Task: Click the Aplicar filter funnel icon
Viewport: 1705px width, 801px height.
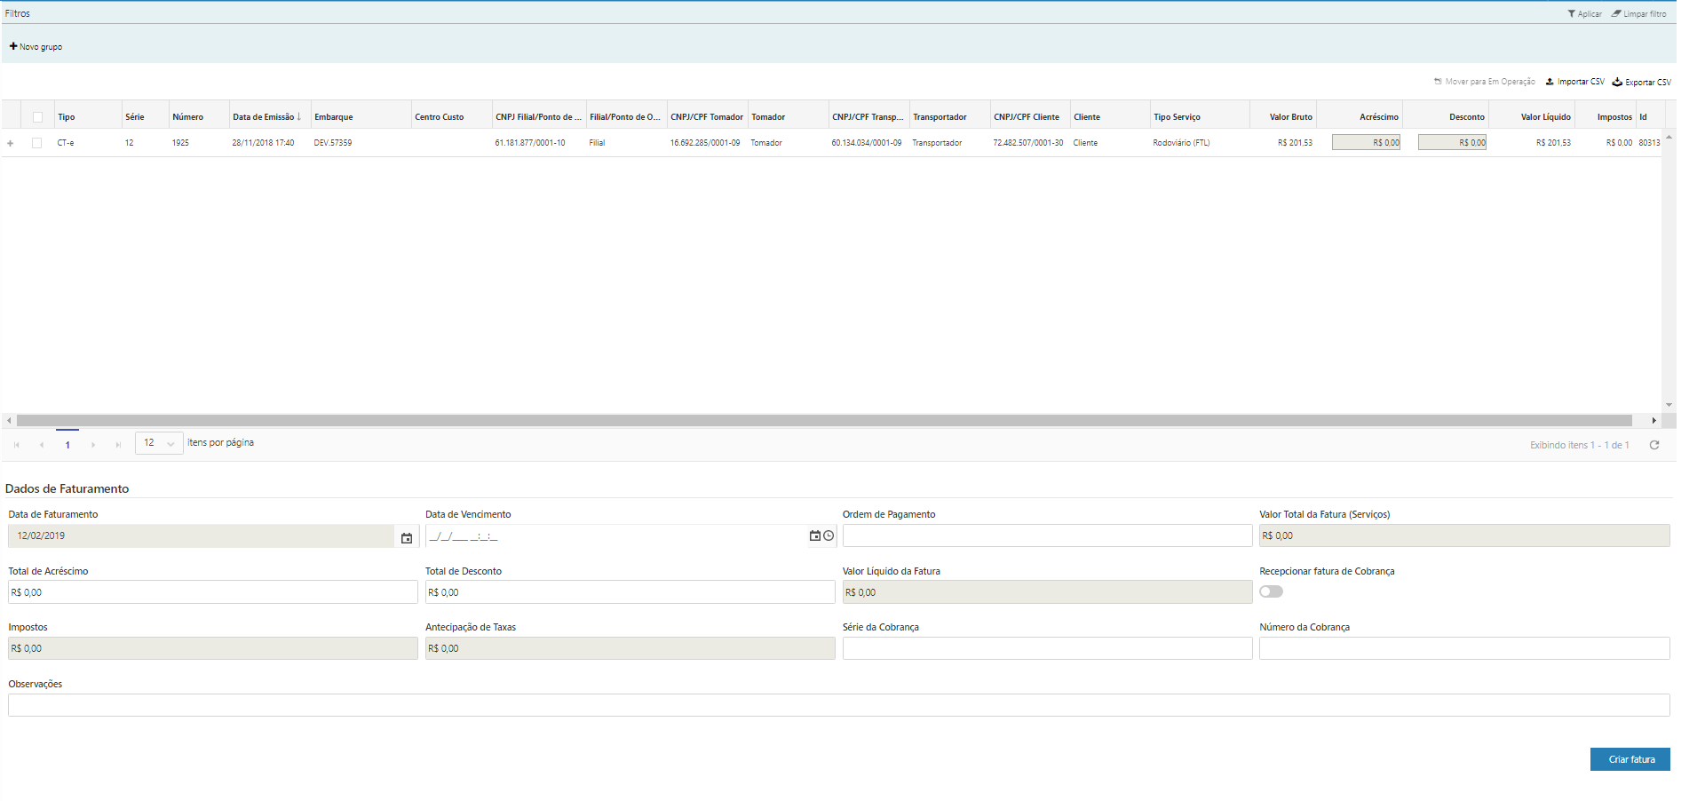Action: tap(1571, 14)
